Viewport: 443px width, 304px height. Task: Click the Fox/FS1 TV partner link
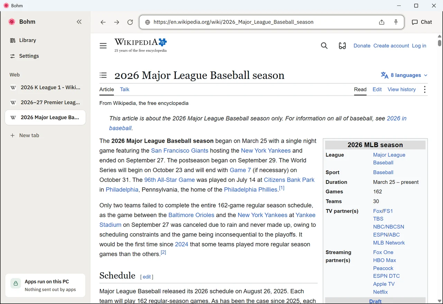[x=383, y=211]
